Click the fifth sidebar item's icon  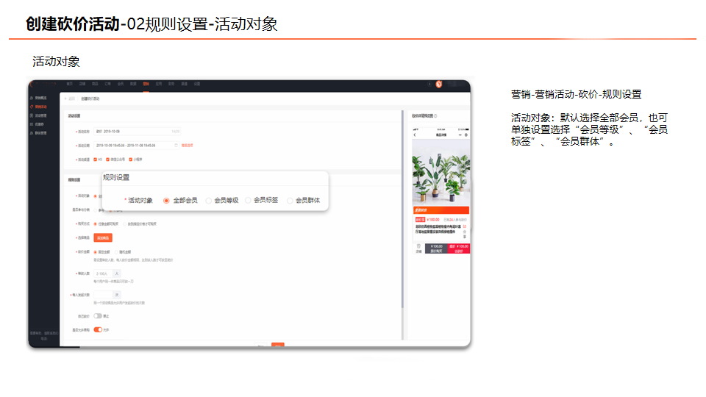tap(32, 133)
